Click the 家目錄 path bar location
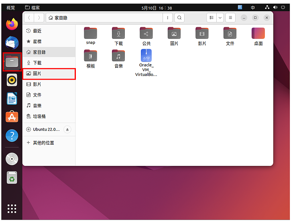Image resolution: width=297 pixels, height=224 pixels. coord(104,18)
